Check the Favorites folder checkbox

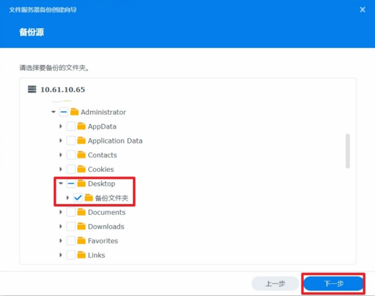coord(71,241)
